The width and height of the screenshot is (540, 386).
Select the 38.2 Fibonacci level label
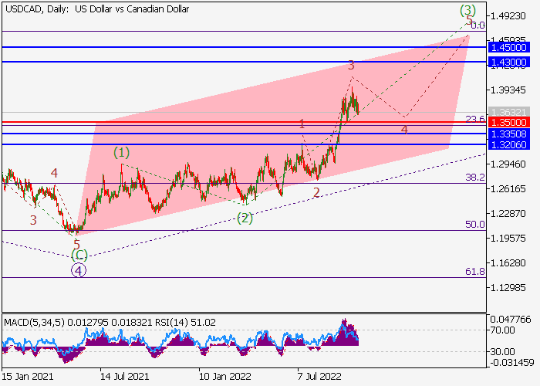coord(475,178)
